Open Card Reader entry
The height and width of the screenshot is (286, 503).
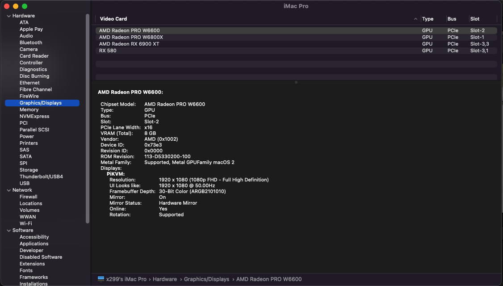click(34, 56)
